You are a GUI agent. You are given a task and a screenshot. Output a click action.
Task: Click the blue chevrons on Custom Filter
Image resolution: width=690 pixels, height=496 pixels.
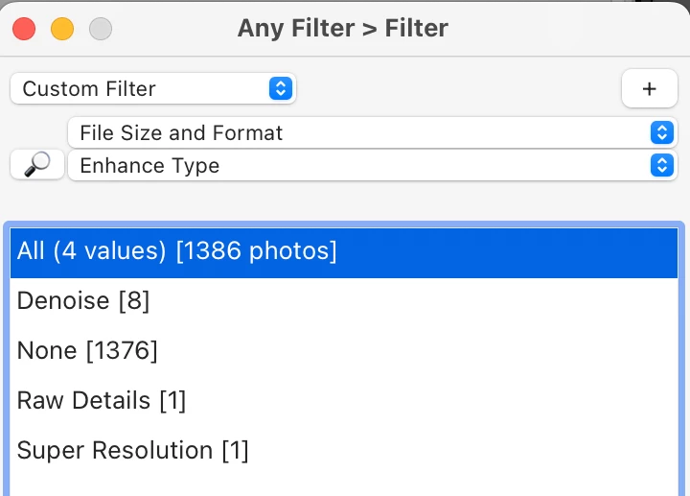pyautogui.click(x=280, y=88)
